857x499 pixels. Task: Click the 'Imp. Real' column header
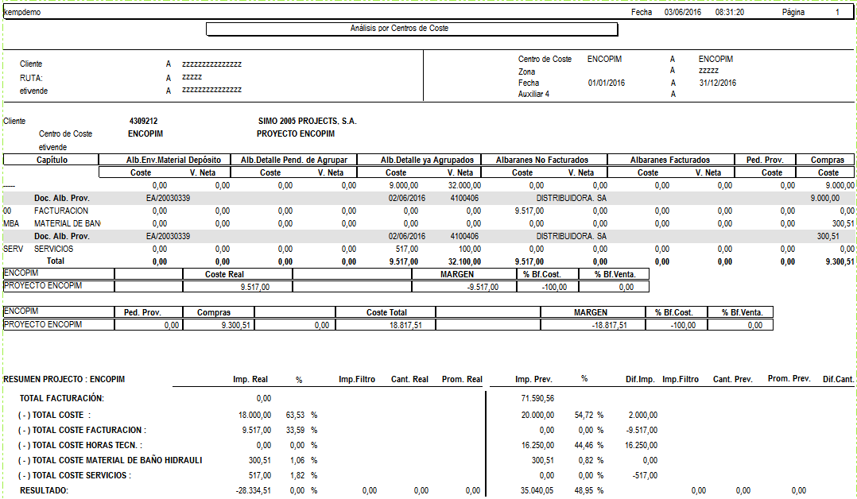250,379
